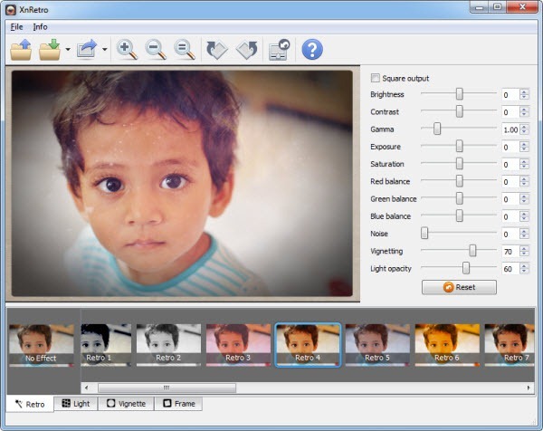
Task: Open the Info menu
Action: (x=41, y=27)
